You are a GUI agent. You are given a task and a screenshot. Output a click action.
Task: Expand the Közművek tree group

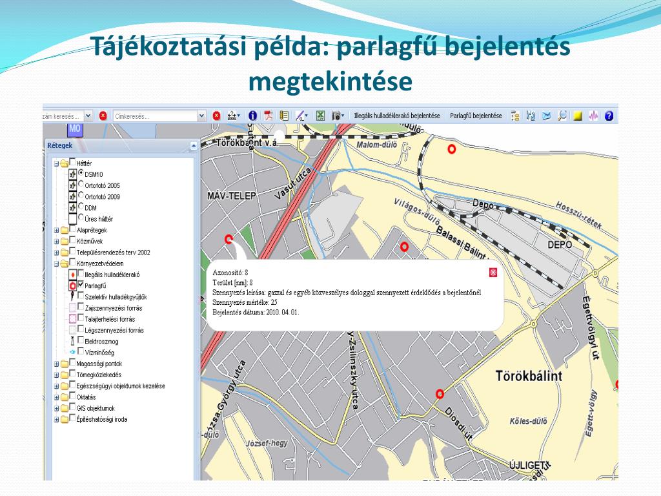57,242
